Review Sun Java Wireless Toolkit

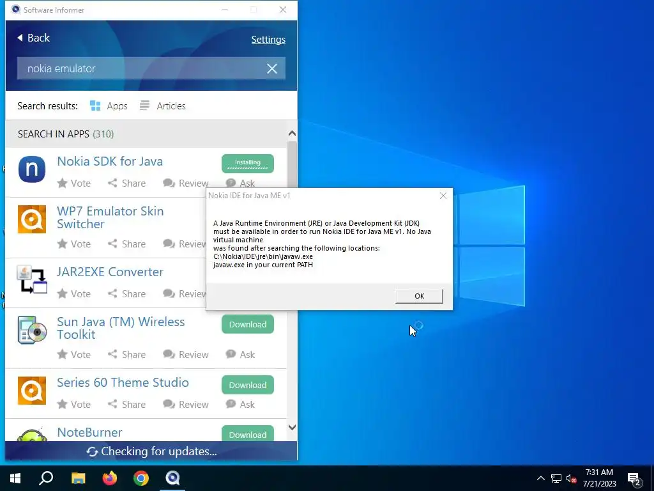click(186, 354)
